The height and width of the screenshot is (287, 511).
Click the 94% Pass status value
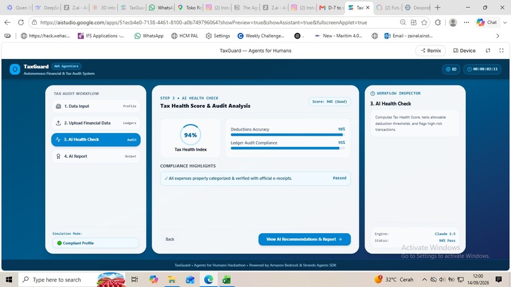pos(447,241)
